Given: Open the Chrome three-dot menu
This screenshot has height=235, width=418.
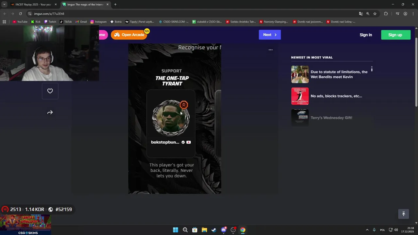Looking at the screenshot, I should 413,14.
